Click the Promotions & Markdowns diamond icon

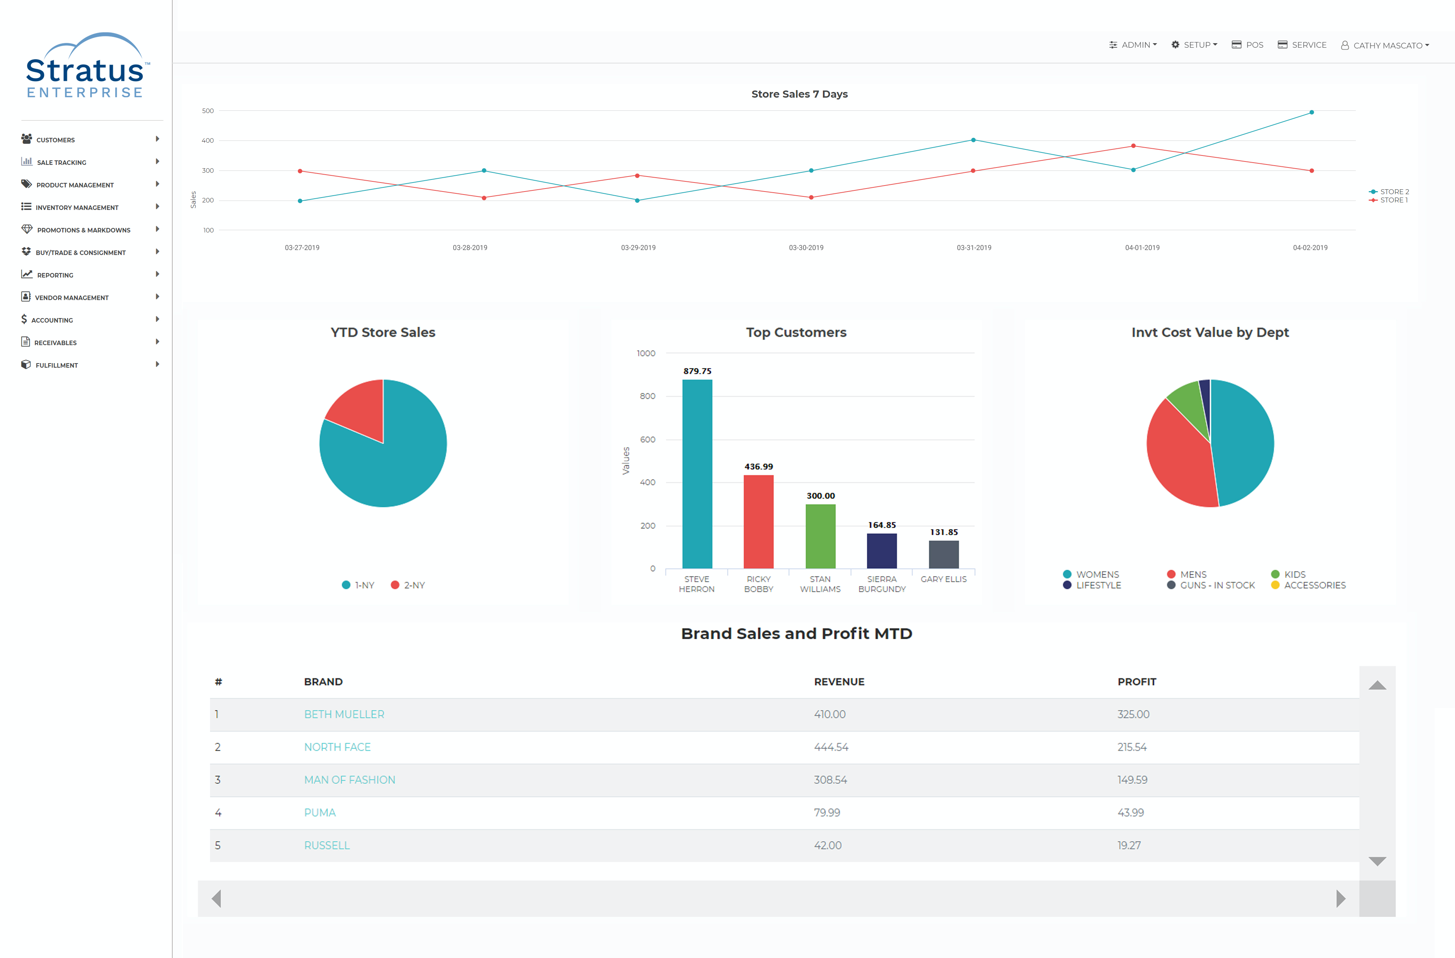tap(27, 229)
